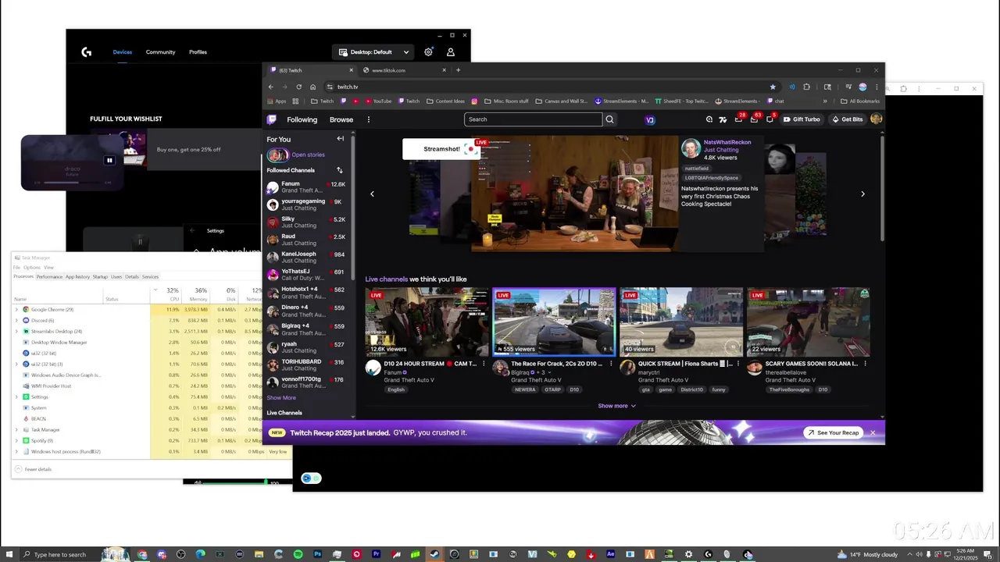Open Twitch Browse page
This screenshot has width=1000, height=562.
[341, 119]
